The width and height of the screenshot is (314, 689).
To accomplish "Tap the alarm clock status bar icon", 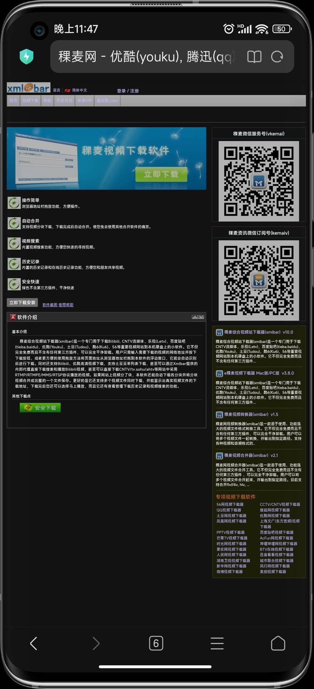I will point(229,28).
